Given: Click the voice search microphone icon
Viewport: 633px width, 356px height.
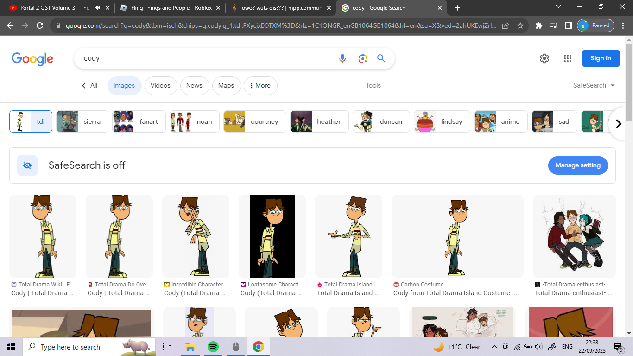Looking at the screenshot, I should pos(342,58).
